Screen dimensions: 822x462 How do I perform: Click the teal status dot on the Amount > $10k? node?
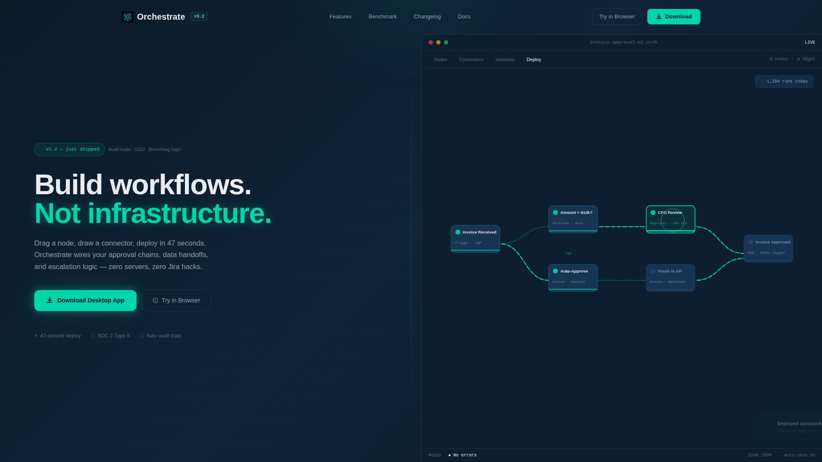point(555,213)
